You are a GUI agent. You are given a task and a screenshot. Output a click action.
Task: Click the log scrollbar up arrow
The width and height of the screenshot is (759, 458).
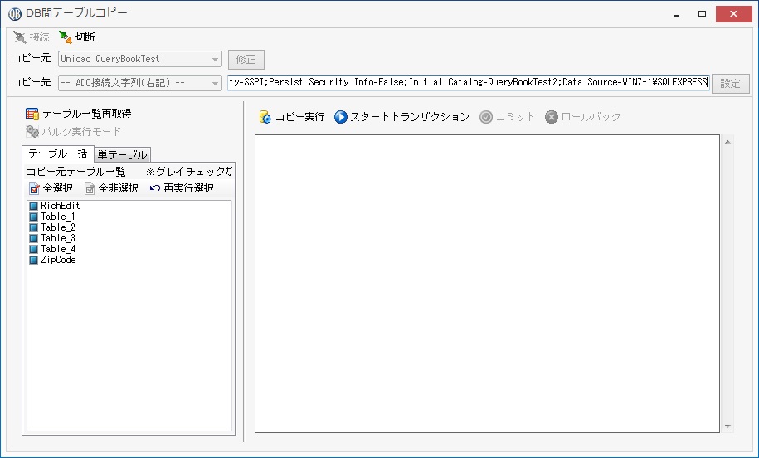click(x=727, y=141)
